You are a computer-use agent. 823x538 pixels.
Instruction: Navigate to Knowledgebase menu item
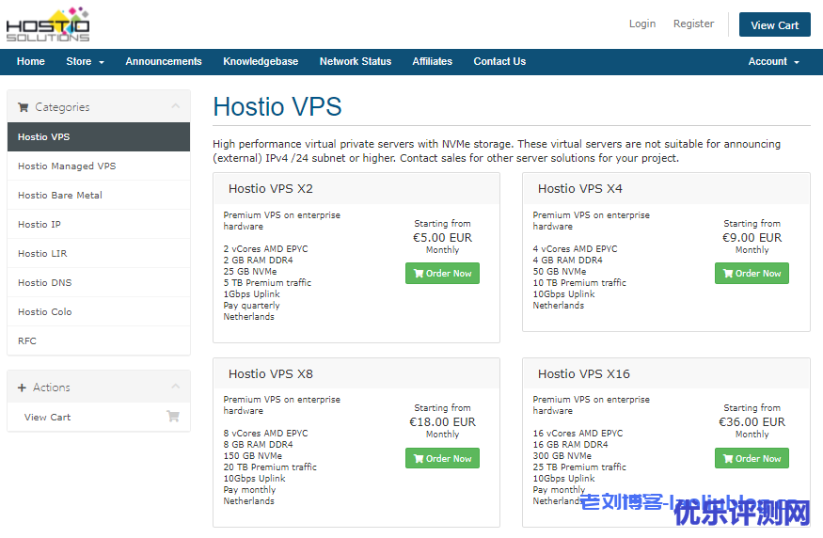[261, 62]
